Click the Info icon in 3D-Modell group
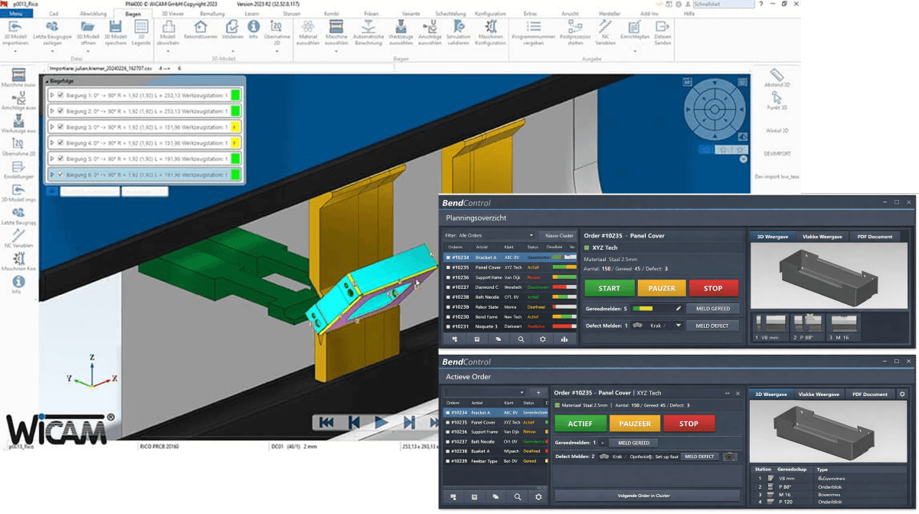Image resolution: width=919 pixels, height=514 pixels. click(253, 31)
